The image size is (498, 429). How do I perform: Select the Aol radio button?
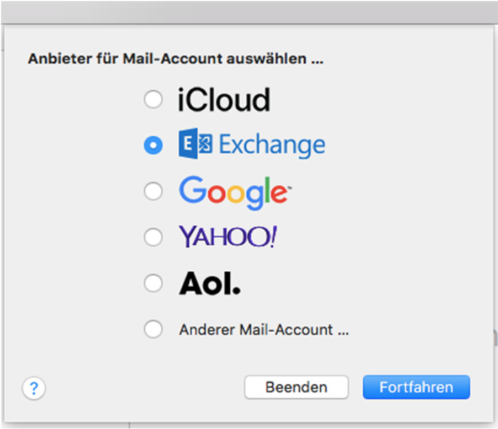pyautogui.click(x=153, y=283)
